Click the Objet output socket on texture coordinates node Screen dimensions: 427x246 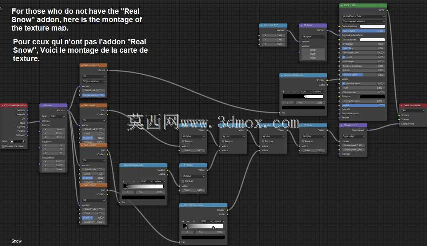coord(28,123)
